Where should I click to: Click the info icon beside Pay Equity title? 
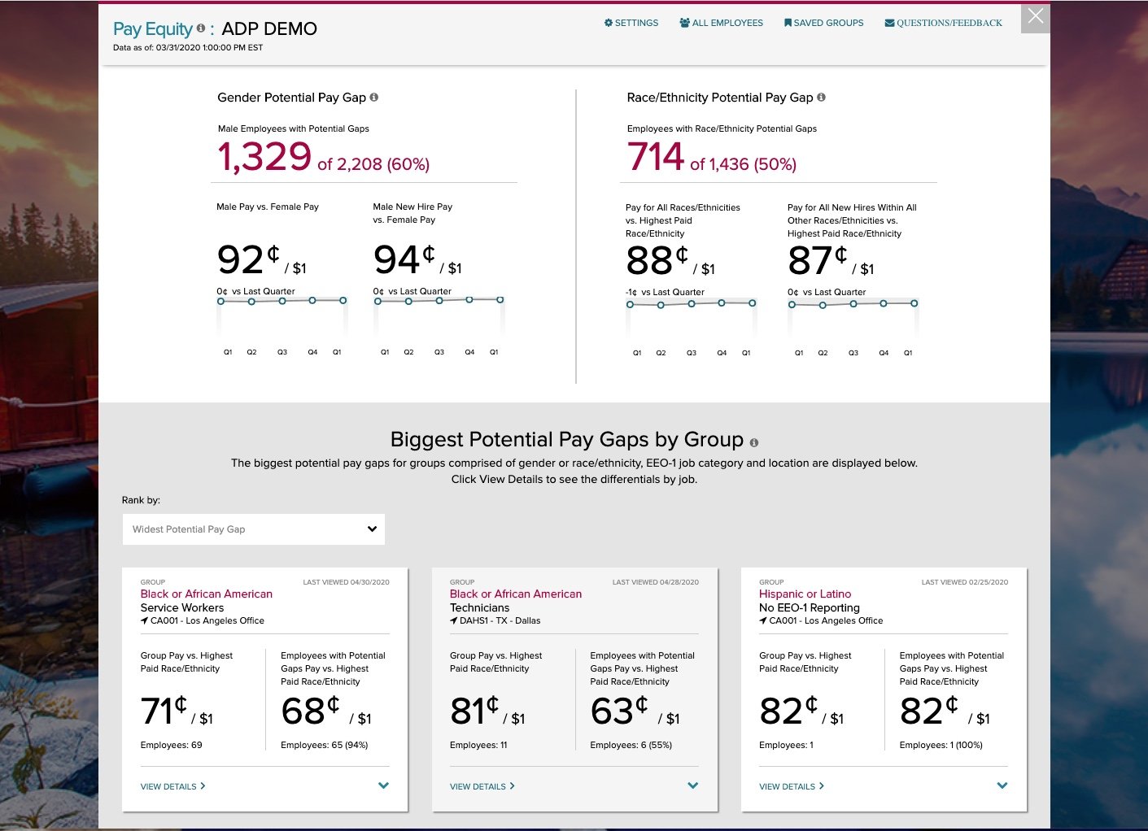click(x=201, y=28)
